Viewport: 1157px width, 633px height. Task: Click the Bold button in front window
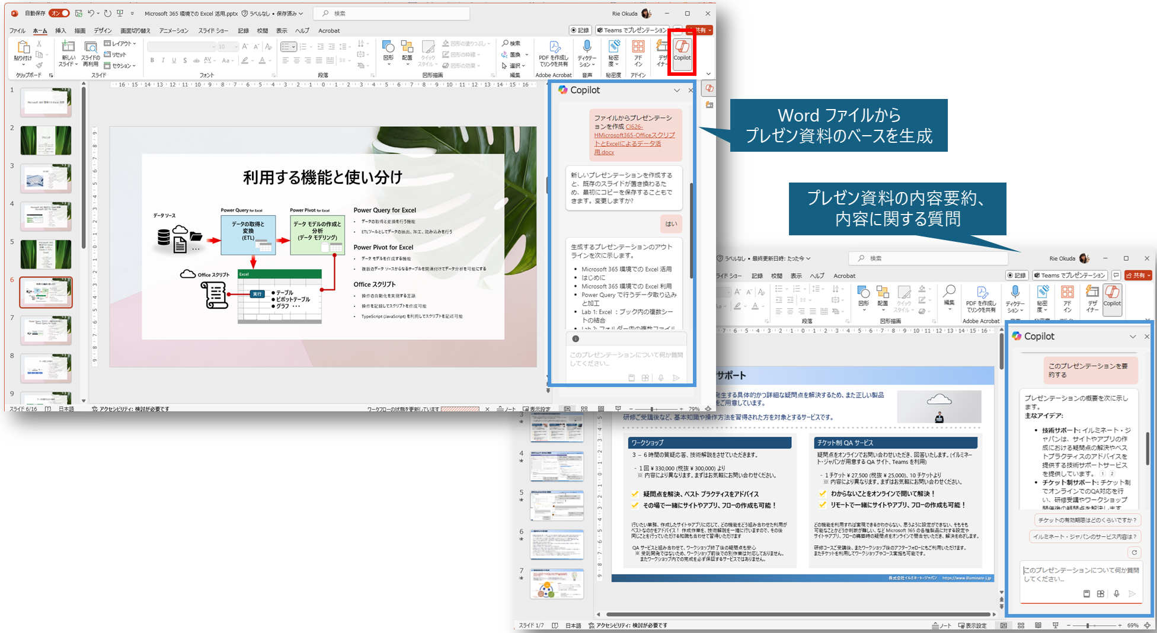tap(152, 60)
